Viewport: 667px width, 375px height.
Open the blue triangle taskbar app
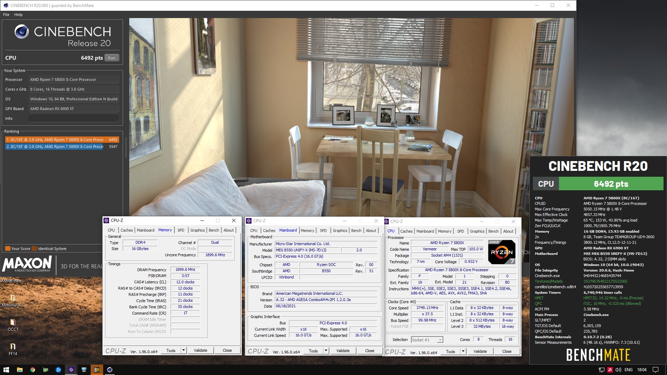58,370
